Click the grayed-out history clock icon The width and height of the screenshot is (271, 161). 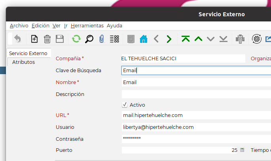pyautogui.click(x=131, y=39)
